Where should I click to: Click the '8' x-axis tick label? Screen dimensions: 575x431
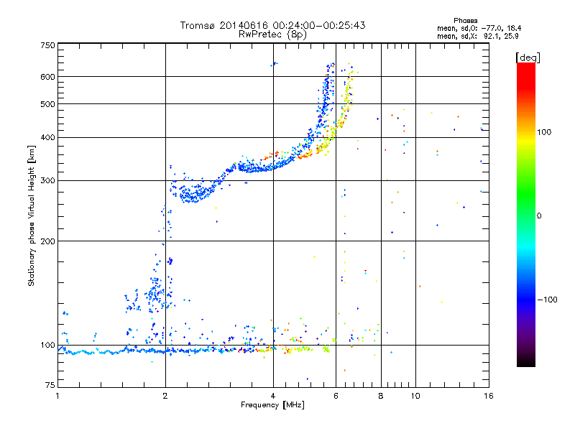pyautogui.click(x=381, y=396)
